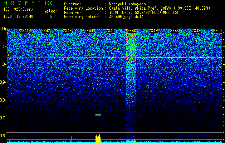Screen dimensions: 225x143
Task: Click the 2349 time marker
Action: (x=196, y=31)
